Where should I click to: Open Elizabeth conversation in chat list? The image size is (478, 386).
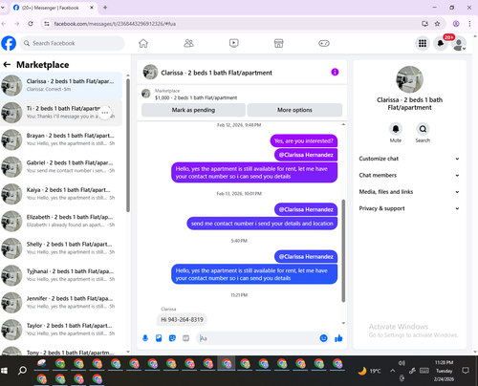61,221
